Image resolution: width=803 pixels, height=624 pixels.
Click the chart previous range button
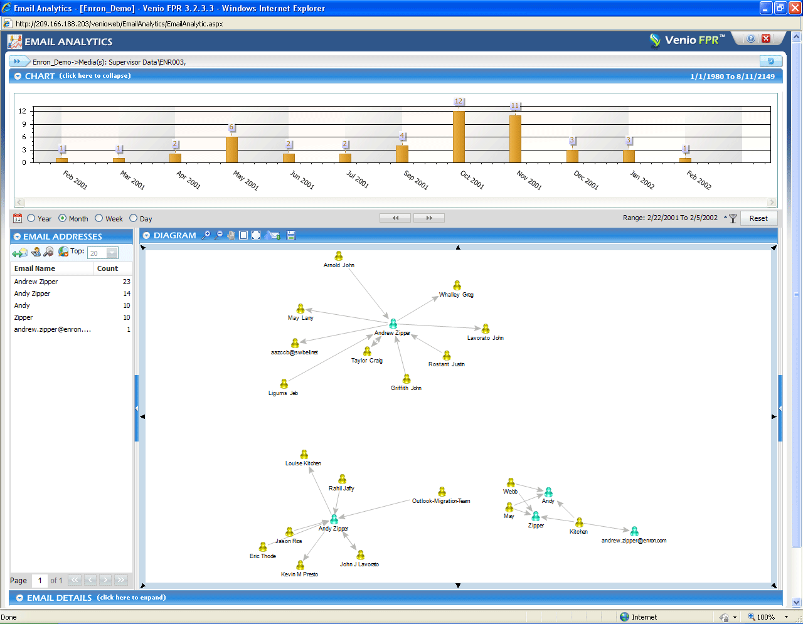[395, 218]
